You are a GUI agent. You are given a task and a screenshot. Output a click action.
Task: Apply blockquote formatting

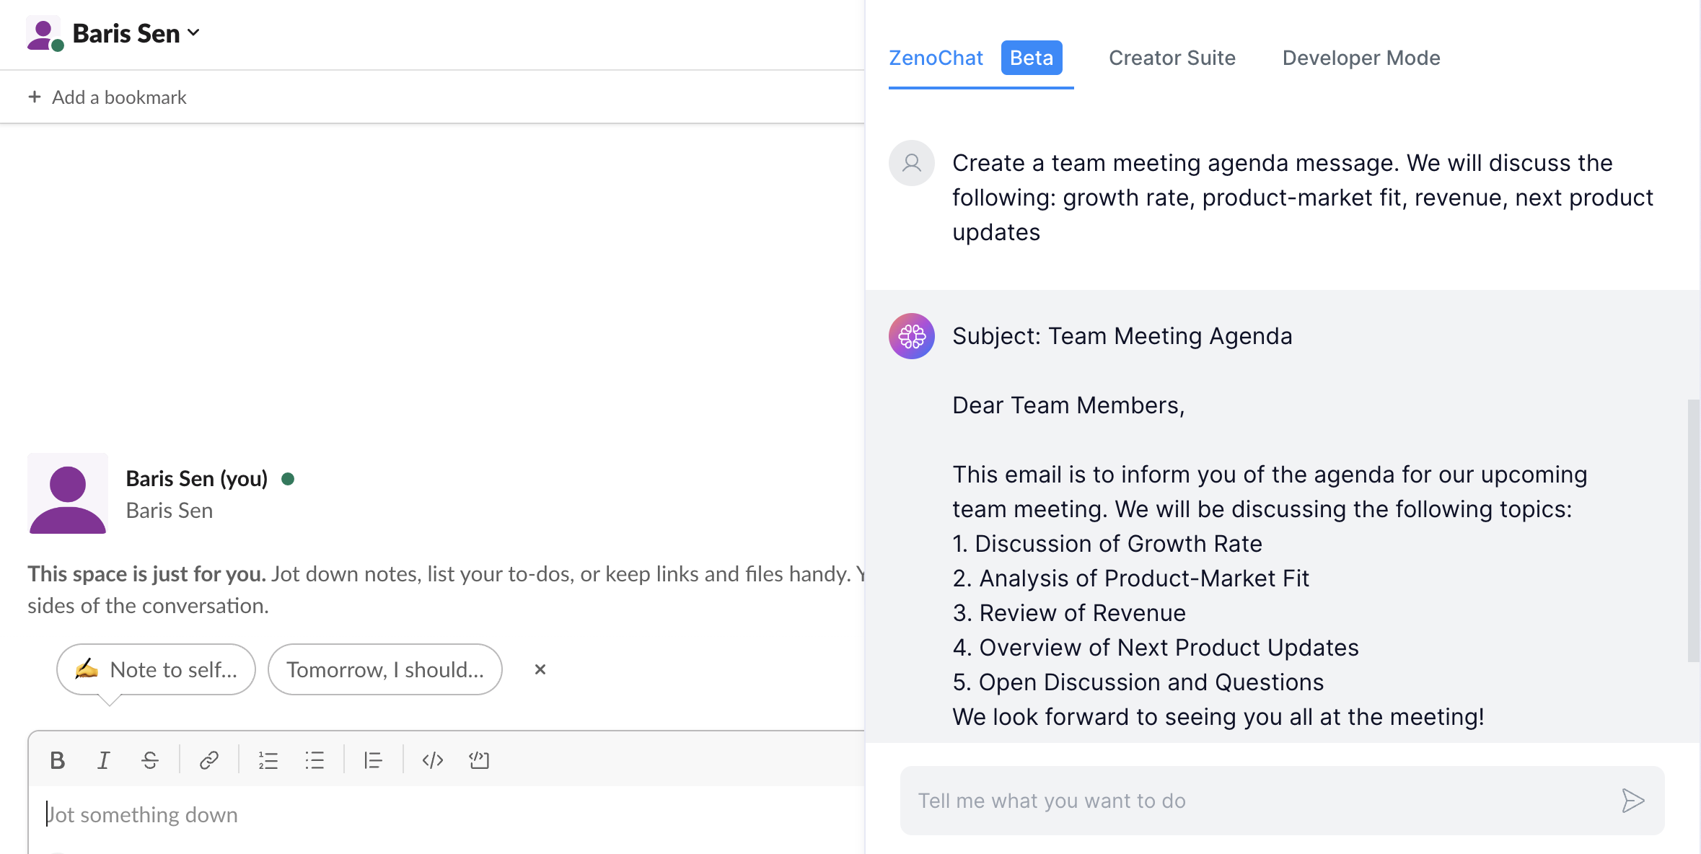pyautogui.click(x=374, y=760)
